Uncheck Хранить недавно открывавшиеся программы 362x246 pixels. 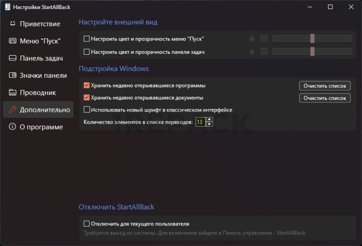87,86
